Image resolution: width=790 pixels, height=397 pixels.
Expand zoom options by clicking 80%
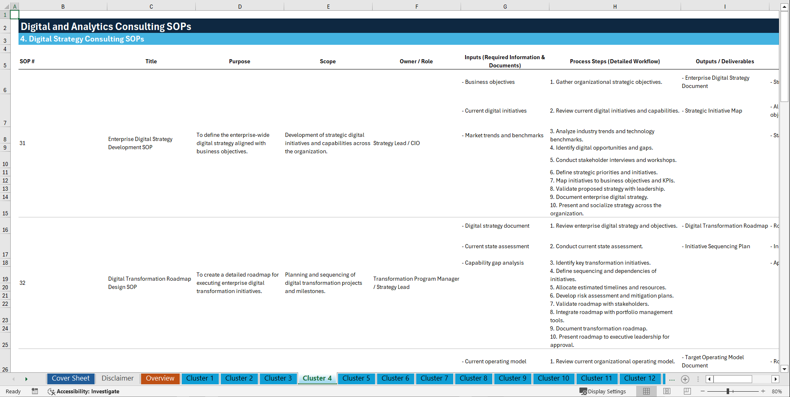click(777, 391)
